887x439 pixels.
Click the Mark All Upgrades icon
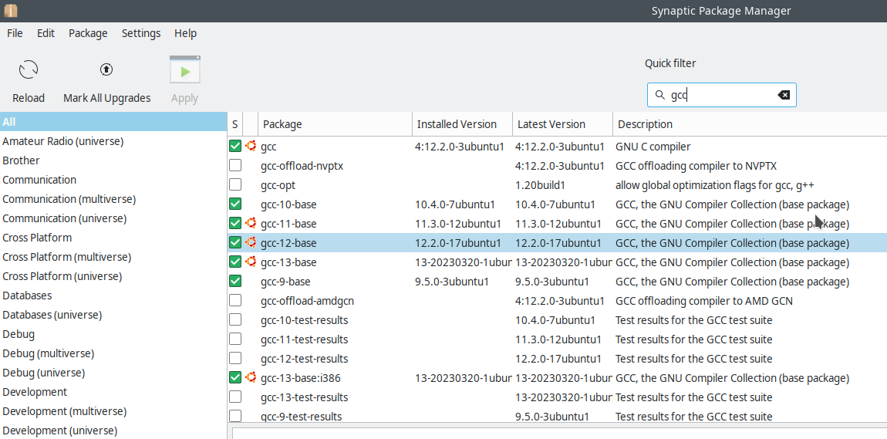tap(106, 70)
